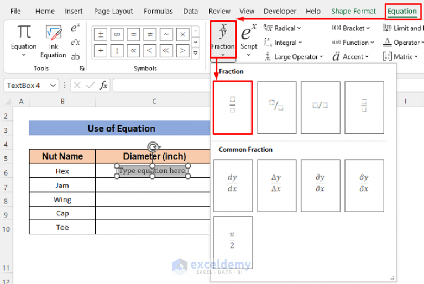Switch to the Home tab
The width and height of the screenshot is (424, 284).
point(45,11)
